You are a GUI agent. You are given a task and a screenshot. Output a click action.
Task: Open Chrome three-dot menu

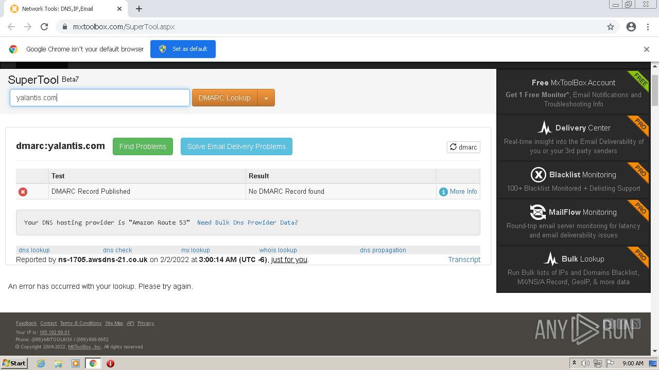648,27
